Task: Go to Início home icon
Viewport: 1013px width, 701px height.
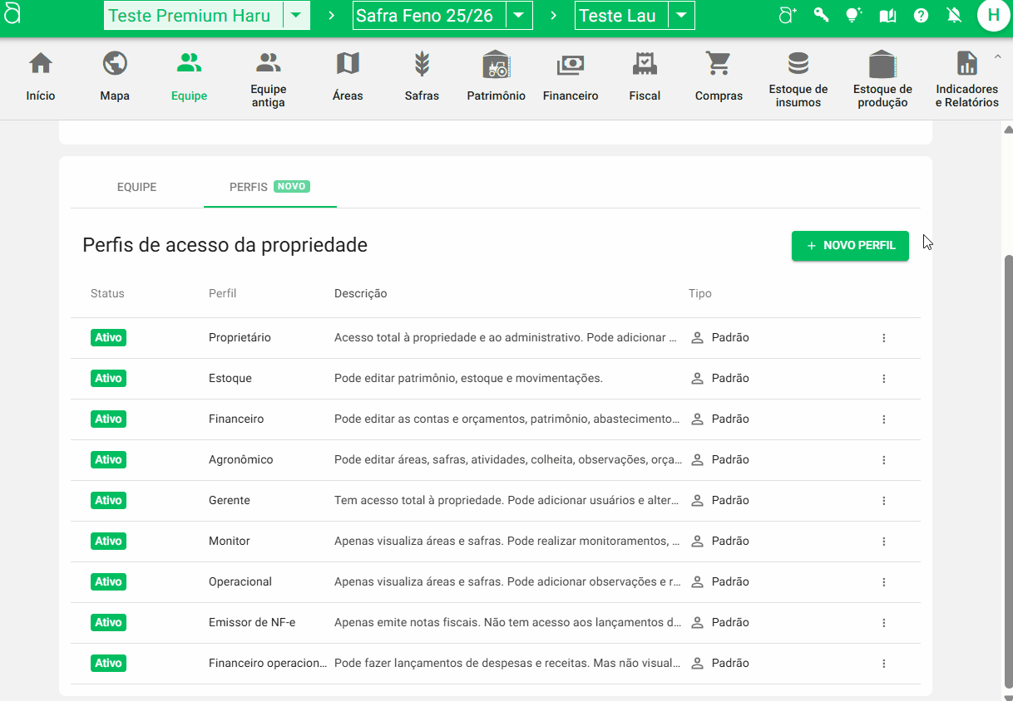Action: 41,64
